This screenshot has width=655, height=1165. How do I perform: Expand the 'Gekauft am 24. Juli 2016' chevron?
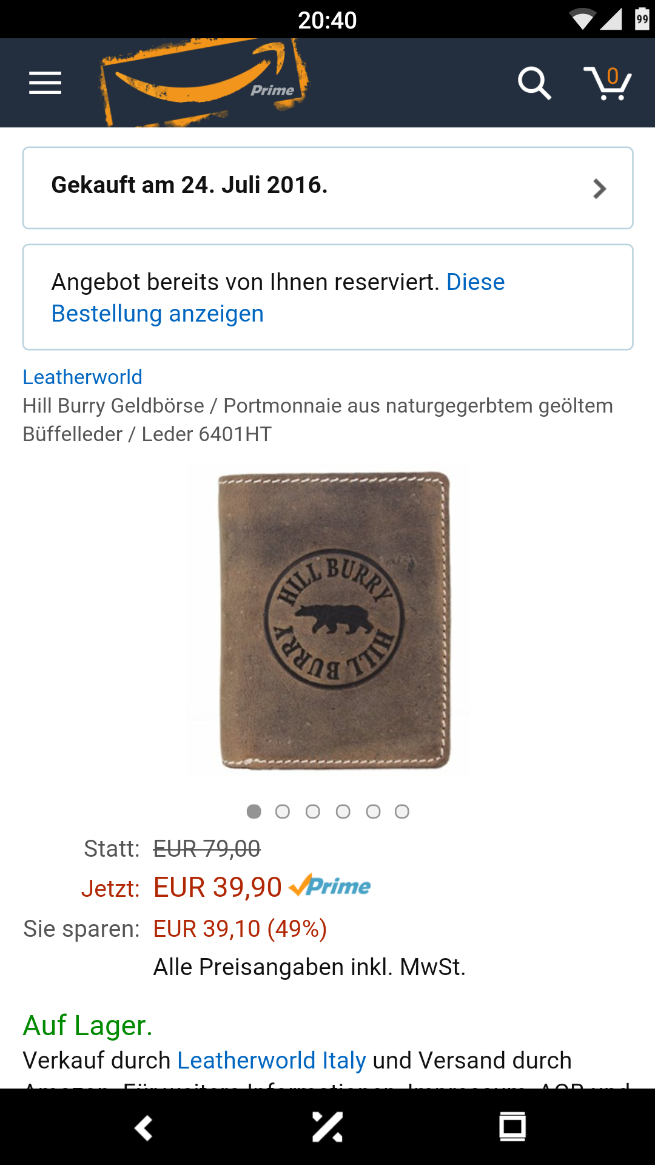(600, 189)
